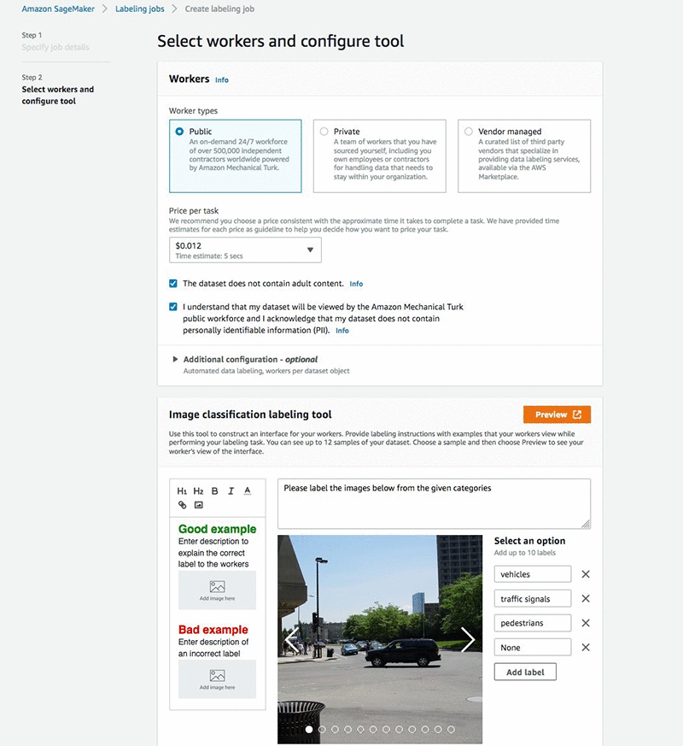
Task: Remove the vehicles label
Action: click(586, 574)
